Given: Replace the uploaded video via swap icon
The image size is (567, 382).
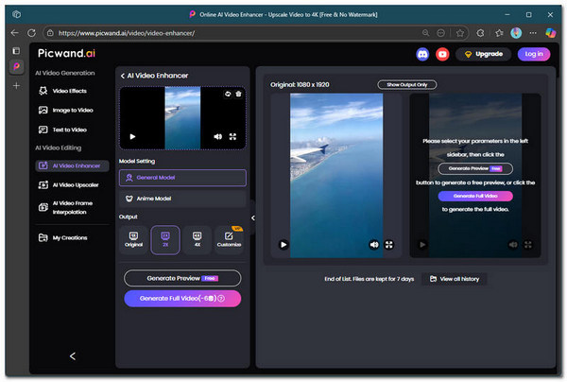Looking at the screenshot, I should pos(228,93).
